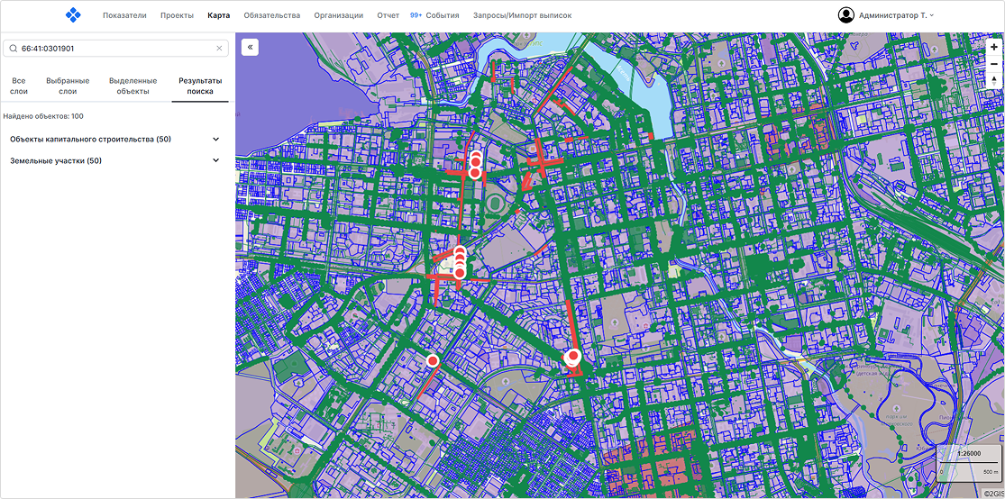Click the Найдено объектов: 100 text
Image resolution: width=1005 pixels, height=499 pixels.
point(43,116)
